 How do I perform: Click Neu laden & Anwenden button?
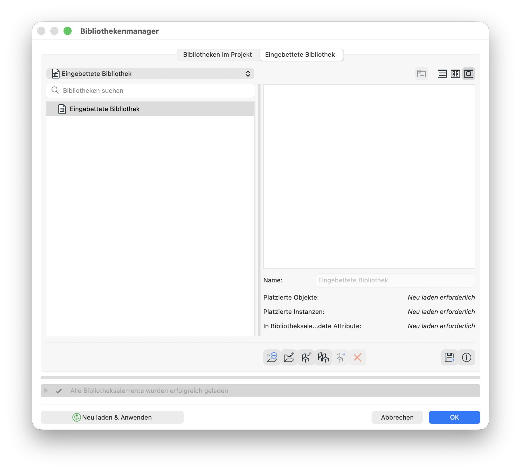[x=112, y=417]
